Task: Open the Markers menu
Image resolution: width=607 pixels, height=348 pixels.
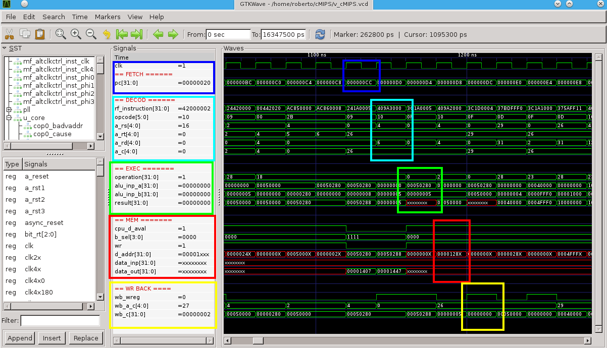Action: [x=108, y=17]
